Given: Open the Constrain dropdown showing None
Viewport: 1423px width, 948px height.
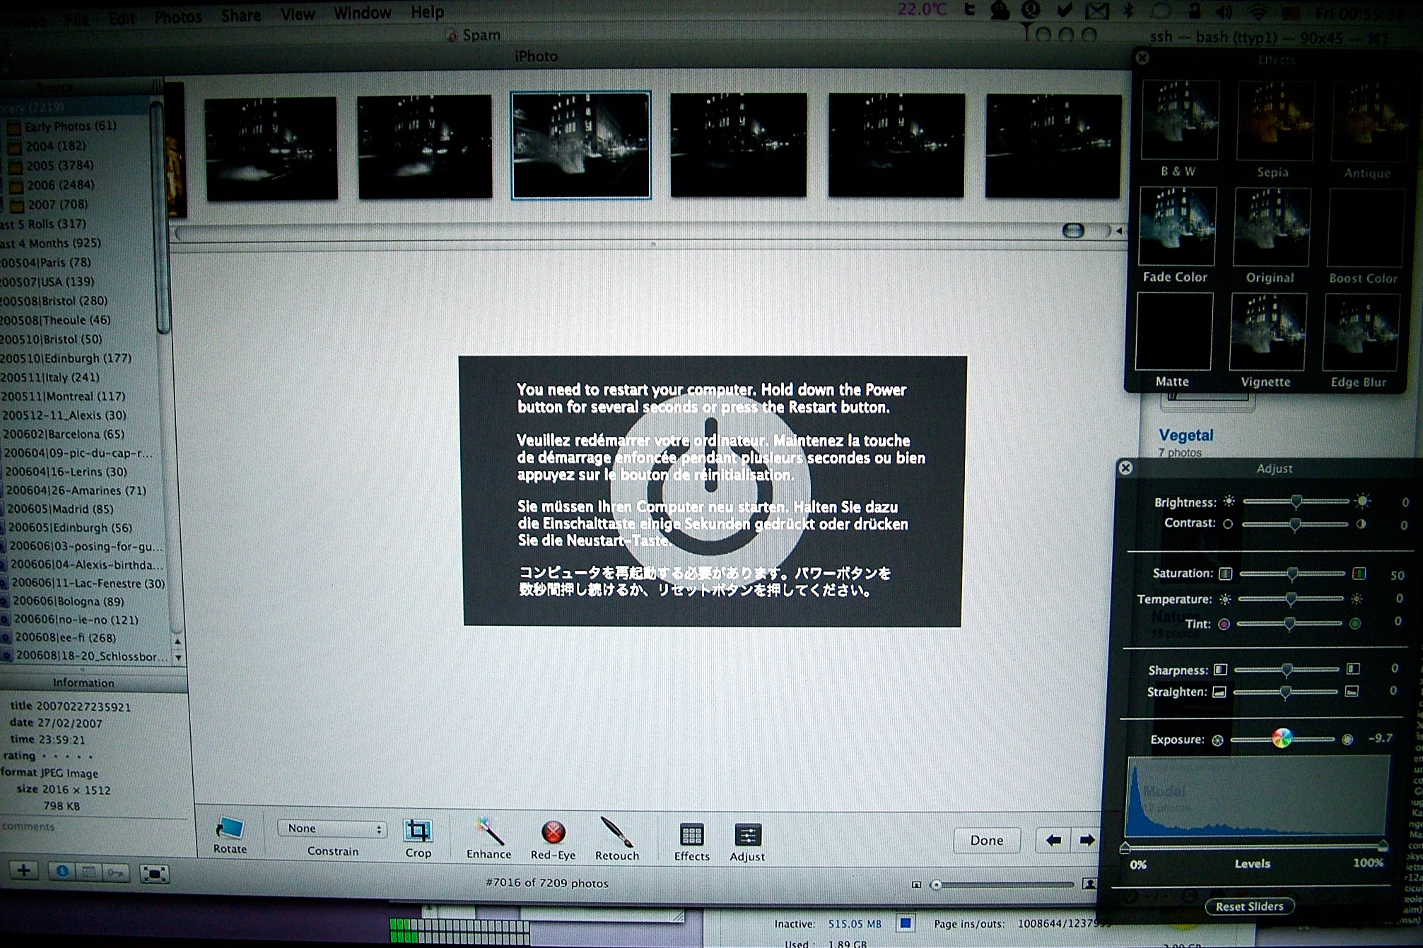Looking at the screenshot, I should click(x=332, y=828).
